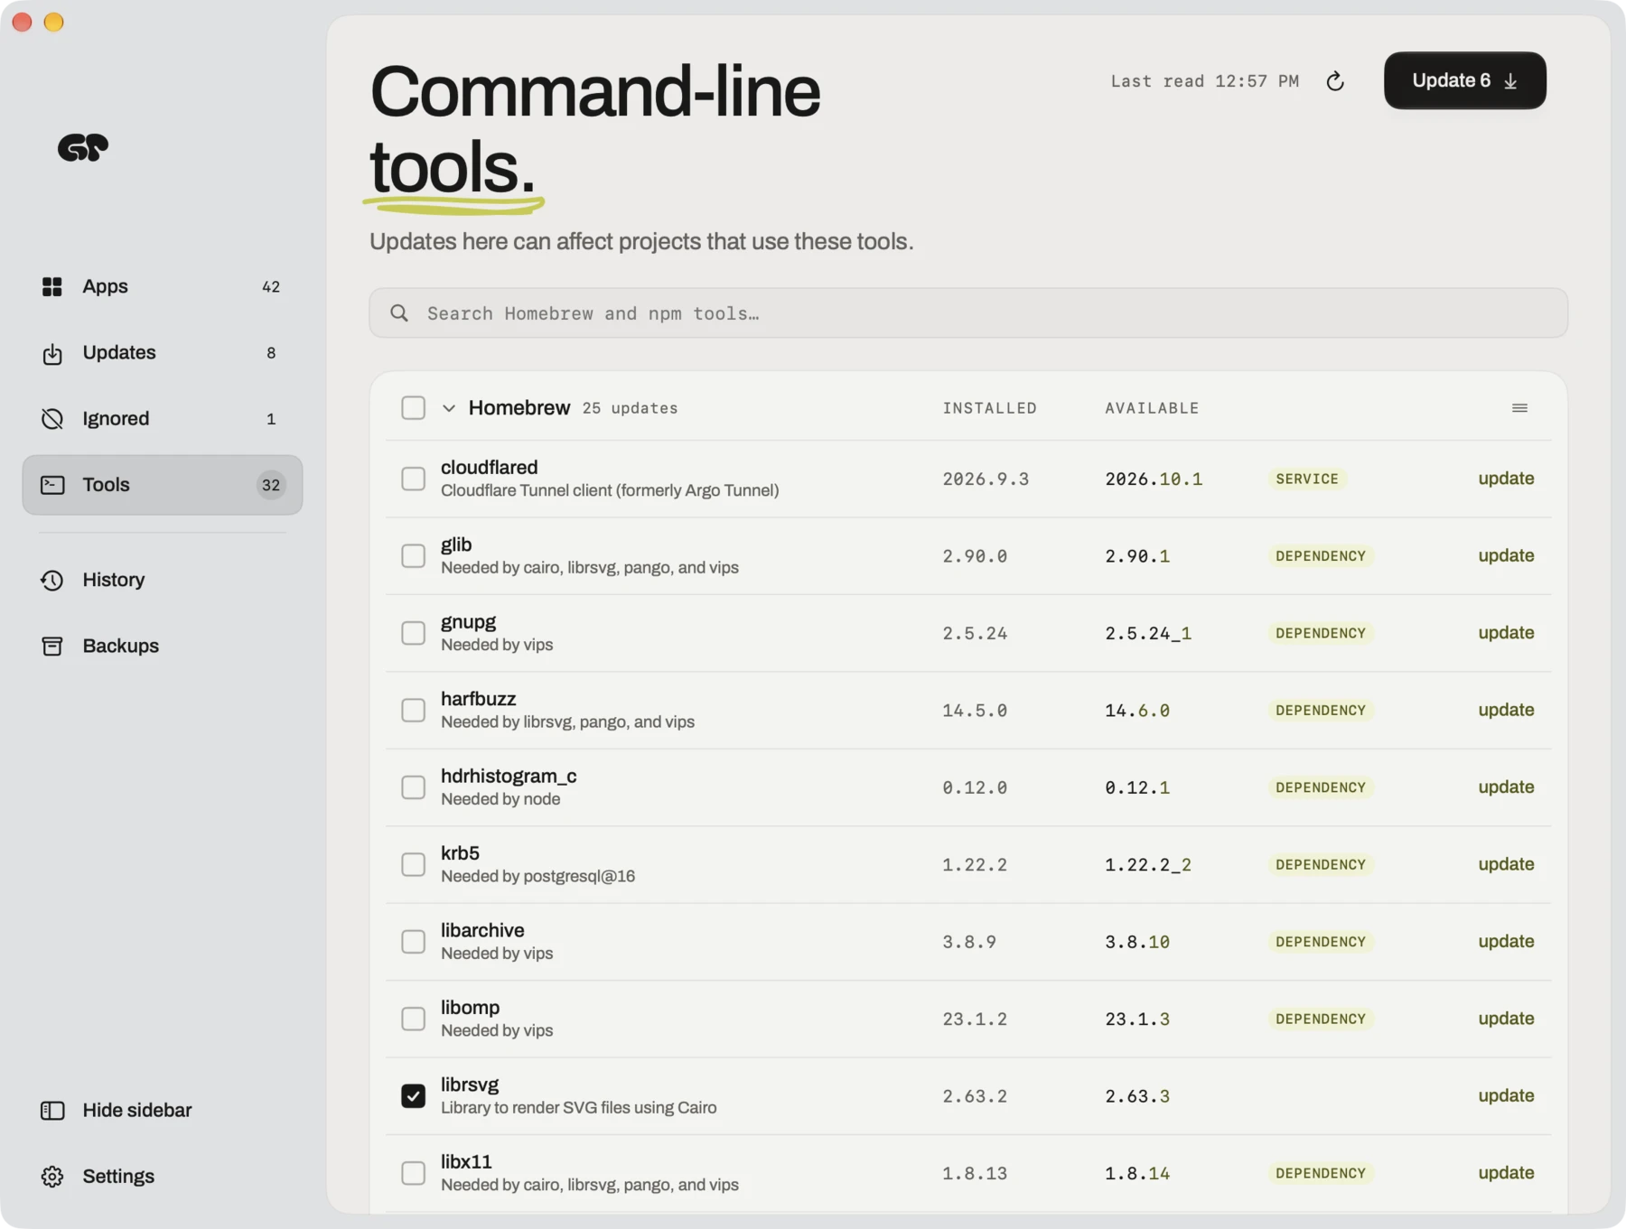
Task: Click update for hdrhistogram_c
Action: (1506, 787)
